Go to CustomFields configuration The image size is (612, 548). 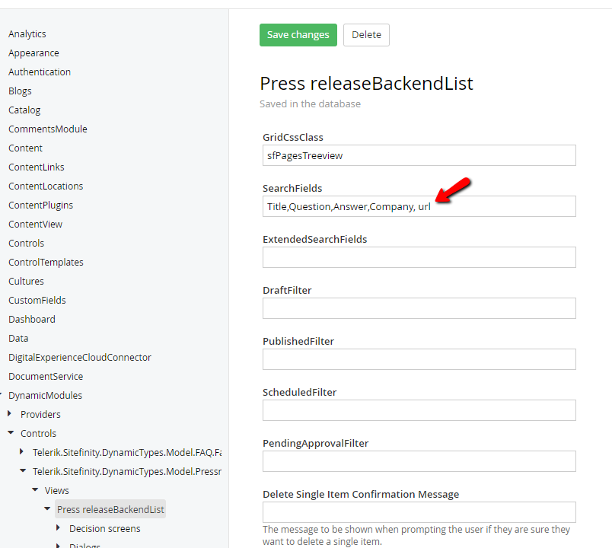[x=37, y=301]
